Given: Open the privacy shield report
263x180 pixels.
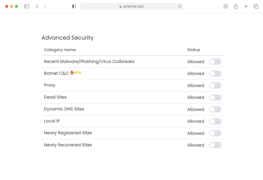Looking at the screenshot, I should click(x=74, y=6).
